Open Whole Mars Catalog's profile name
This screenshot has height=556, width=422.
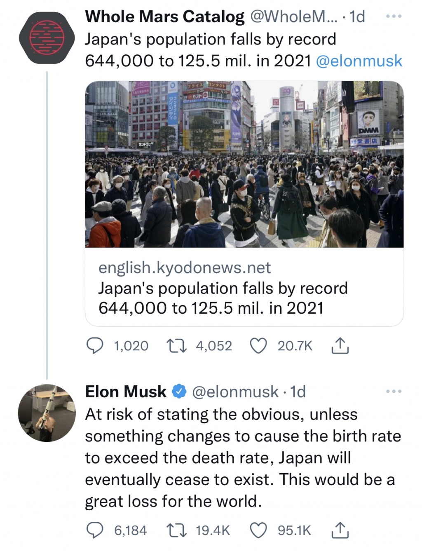pos(162,16)
